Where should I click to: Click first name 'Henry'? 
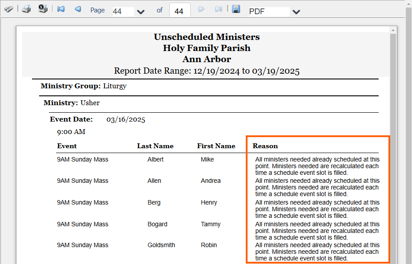click(209, 203)
